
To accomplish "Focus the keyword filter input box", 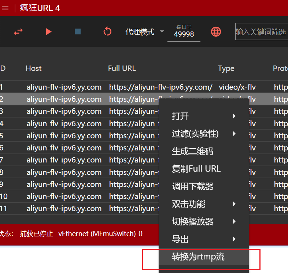I will (x=261, y=32).
